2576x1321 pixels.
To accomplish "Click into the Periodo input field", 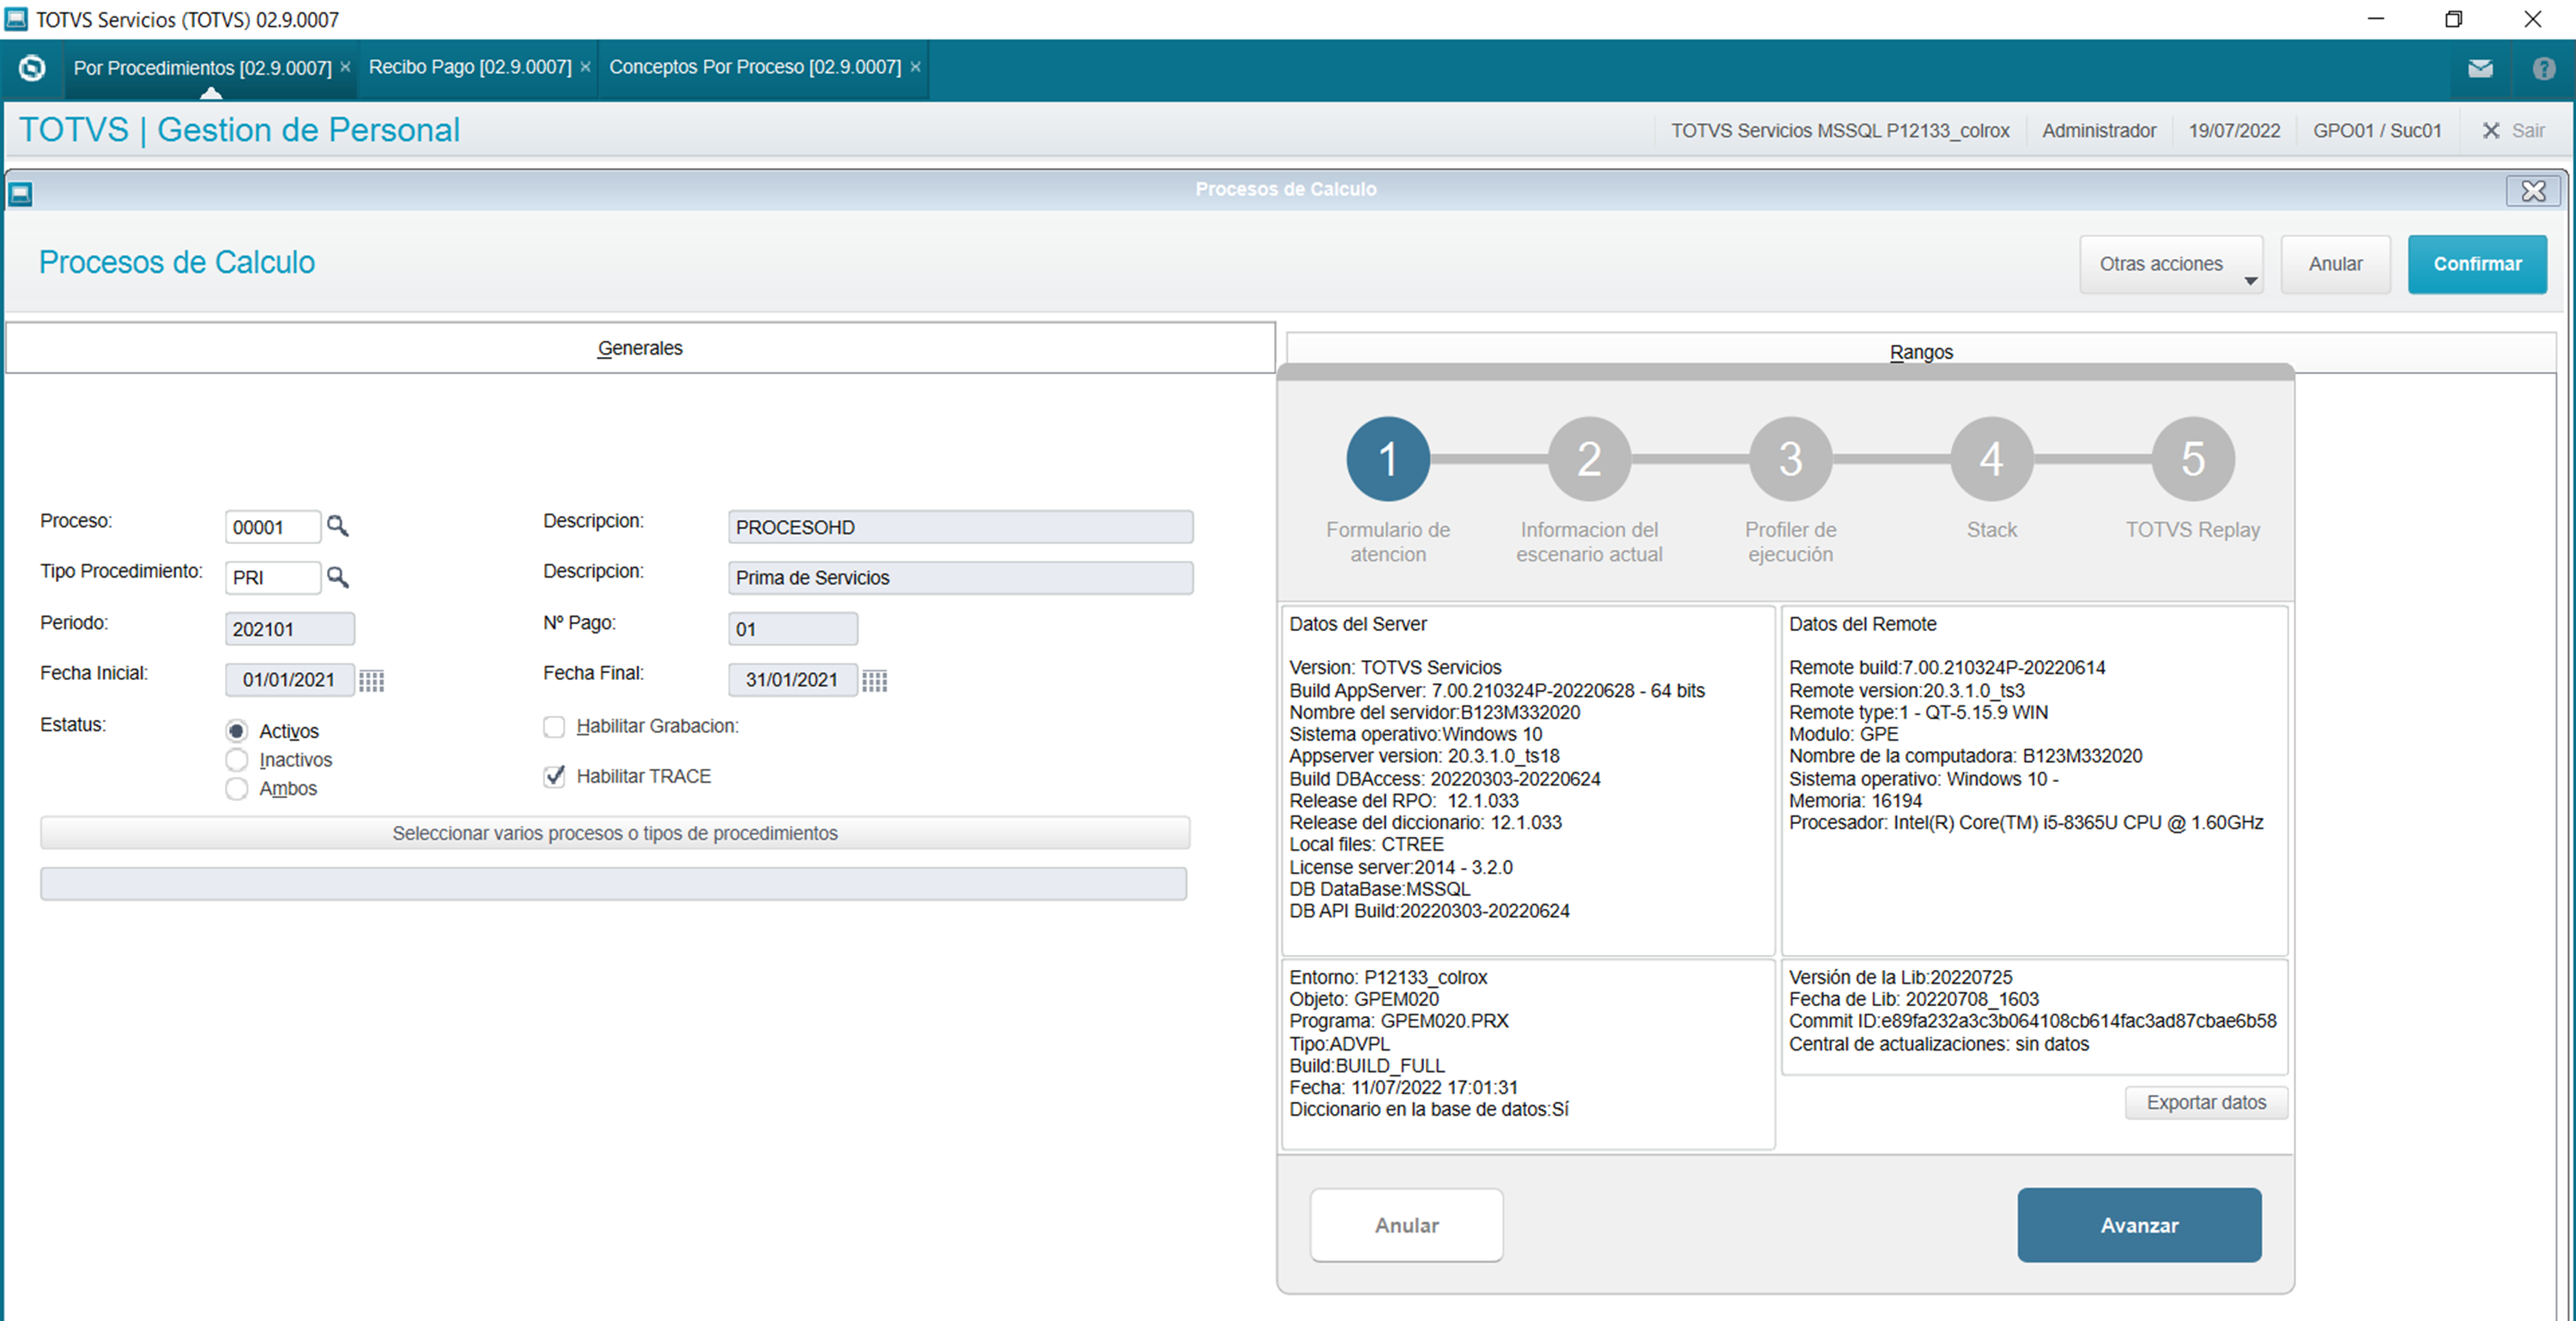I will click(289, 629).
